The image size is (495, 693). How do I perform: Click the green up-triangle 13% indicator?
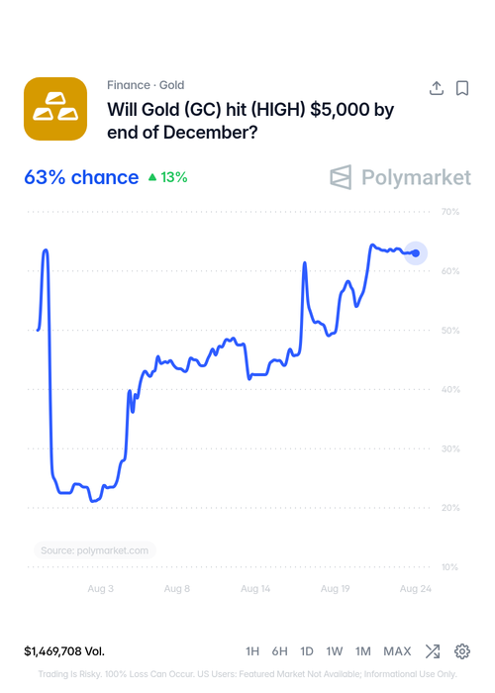click(x=168, y=177)
